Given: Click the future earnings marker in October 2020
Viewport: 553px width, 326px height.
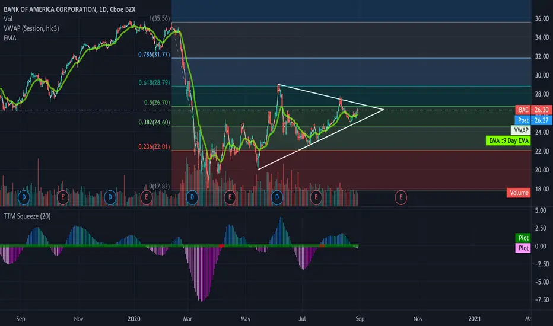Looking at the screenshot, I should (401, 197).
